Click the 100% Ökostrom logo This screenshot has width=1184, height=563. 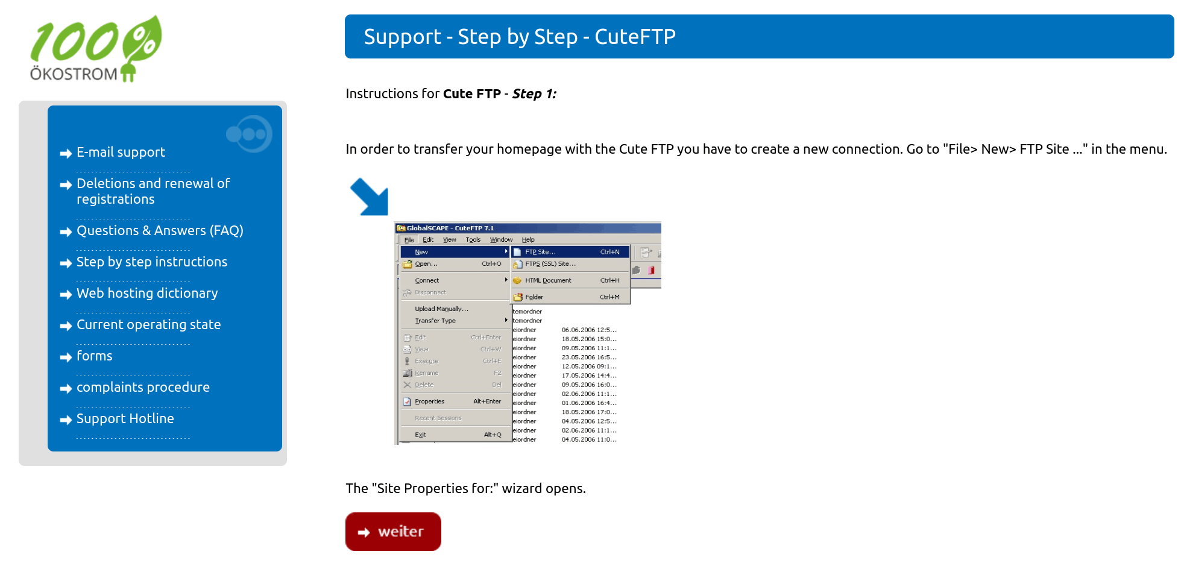96,49
